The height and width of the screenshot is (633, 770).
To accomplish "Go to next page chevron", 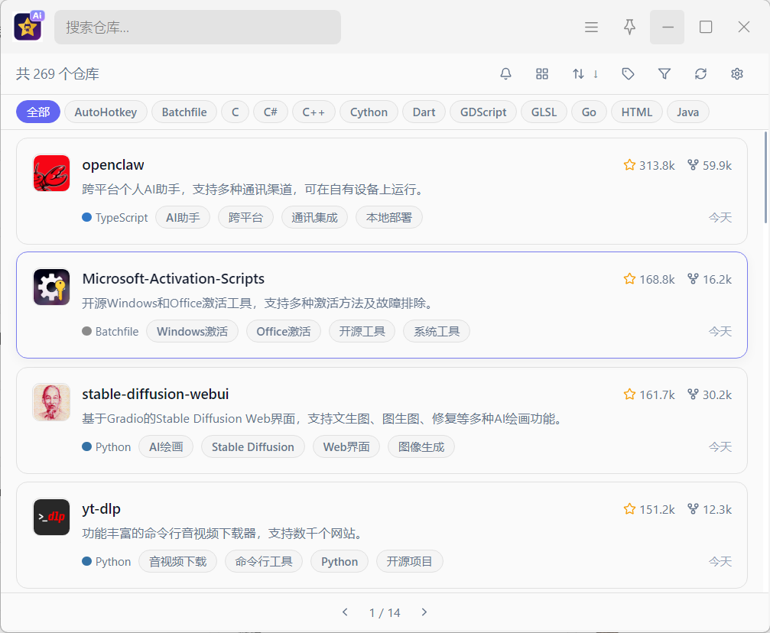I will click(x=424, y=612).
